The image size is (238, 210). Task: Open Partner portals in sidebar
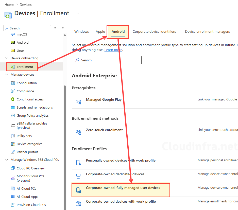pos(27,152)
